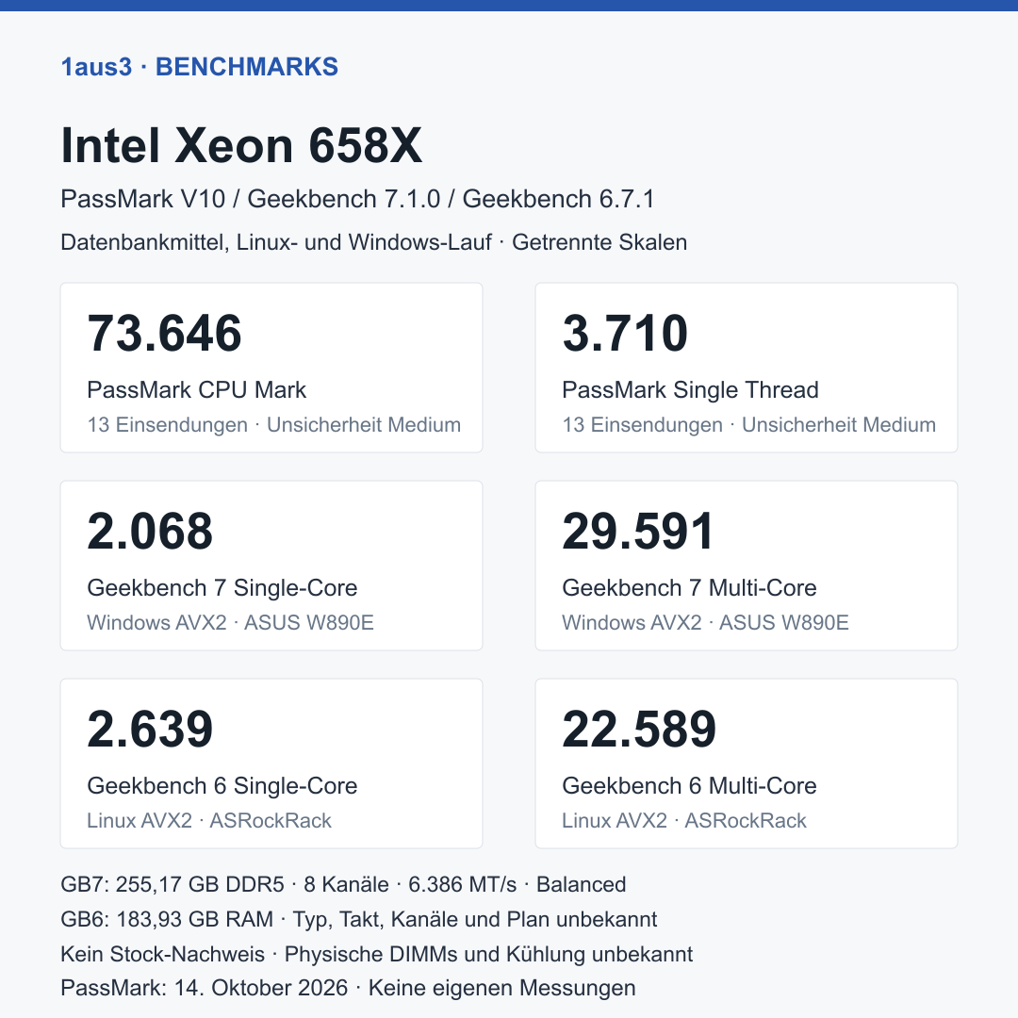Click the PassMark V10 / Geekbench subtitle
Image resolution: width=1018 pixels, height=1018 pixels.
pyautogui.click(x=358, y=199)
